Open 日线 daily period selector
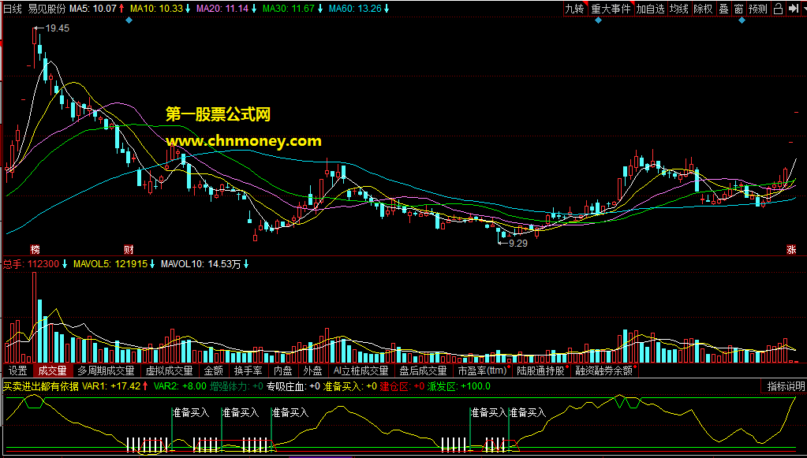807x458 pixels. [11, 9]
